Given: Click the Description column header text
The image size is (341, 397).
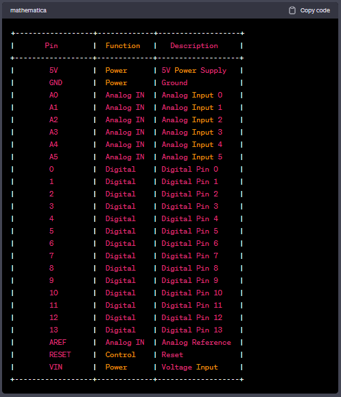Looking at the screenshot, I should click(x=194, y=46).
